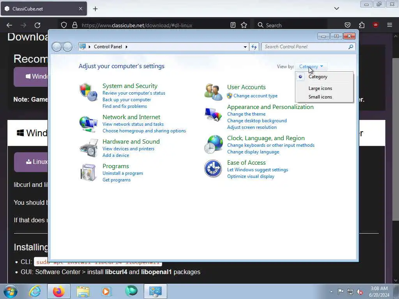Click Change keyboards or other input methods
Screen dimensions: 399x299
pos(271,145)
